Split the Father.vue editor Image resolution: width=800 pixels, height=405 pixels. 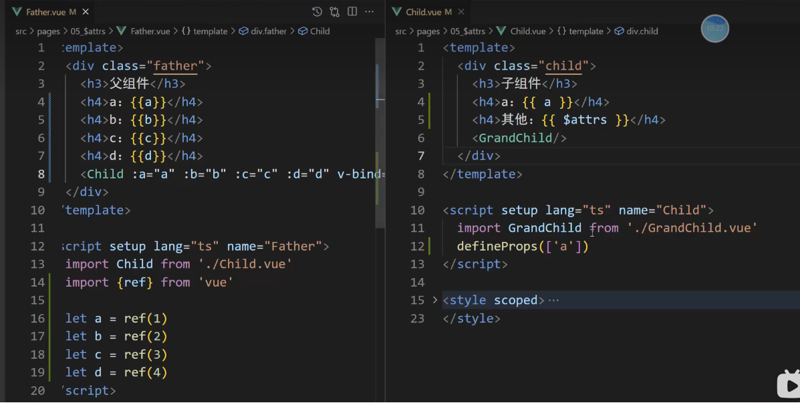352,12
